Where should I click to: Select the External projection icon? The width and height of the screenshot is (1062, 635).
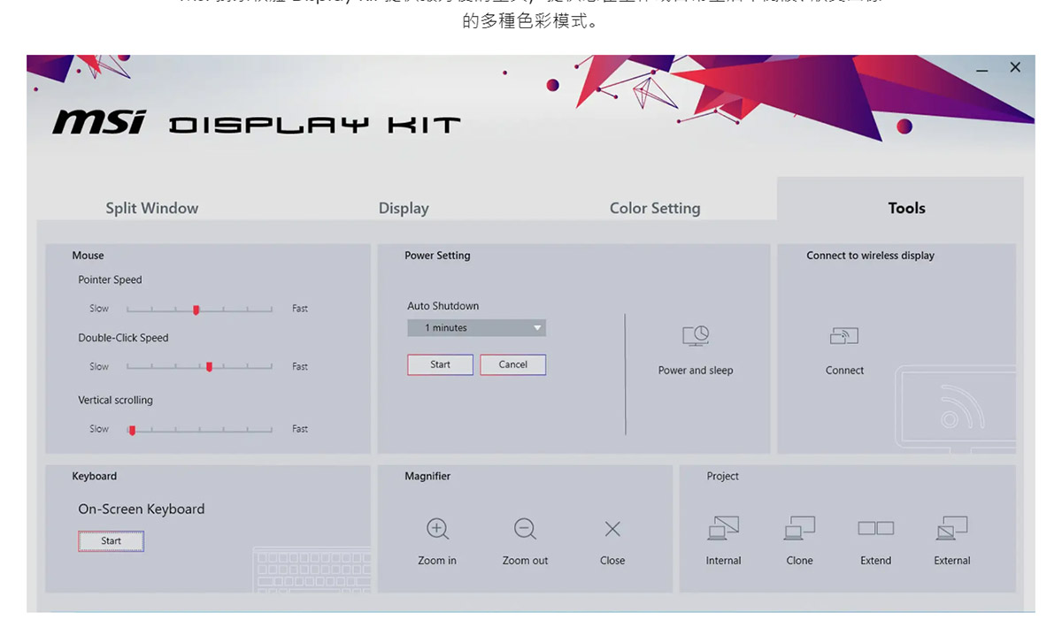(x=952, y=528)
